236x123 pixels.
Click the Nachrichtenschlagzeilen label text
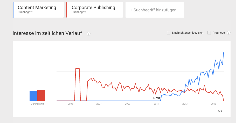tap(188, 33)
